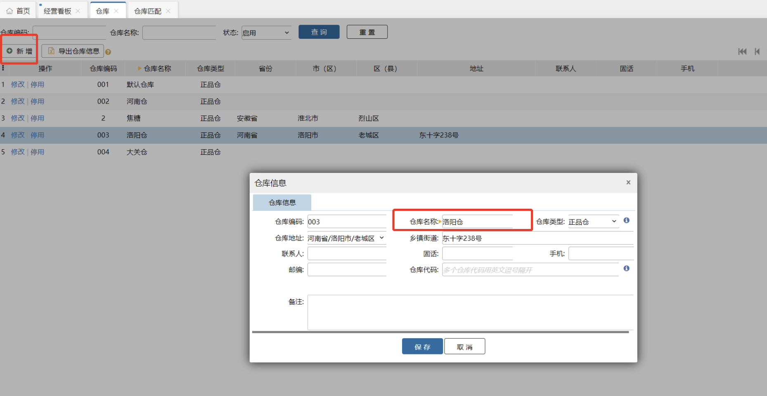The width and height of the screenshot is (767, 396).
Task: Switch to the 仓库匹配 tab
Action: tap(147, 11)
